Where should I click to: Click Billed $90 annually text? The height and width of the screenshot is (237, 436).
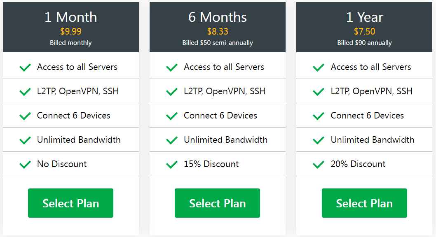tap(364, 43)
